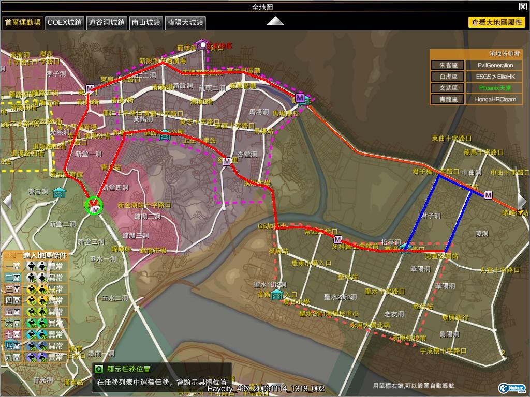Switch to the 首爾運動場 tab
Screen dimensions: 530x397
pos(23,23)
